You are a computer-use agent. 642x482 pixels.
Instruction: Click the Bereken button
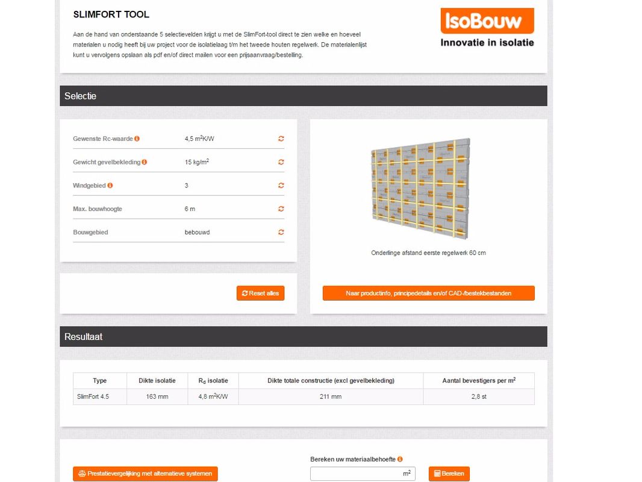click(x=449, y=474)
